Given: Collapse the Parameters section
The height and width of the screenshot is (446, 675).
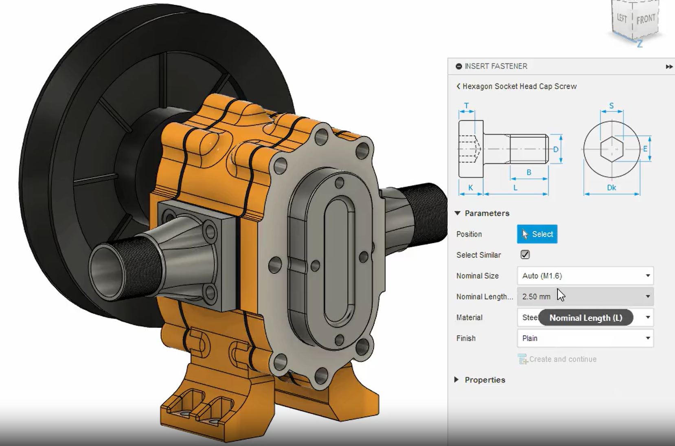Looking at the screenshot, I should 458,213.
